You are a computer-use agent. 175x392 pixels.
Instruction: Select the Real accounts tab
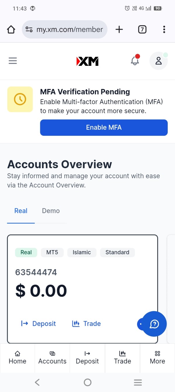[x=21, y=211]
